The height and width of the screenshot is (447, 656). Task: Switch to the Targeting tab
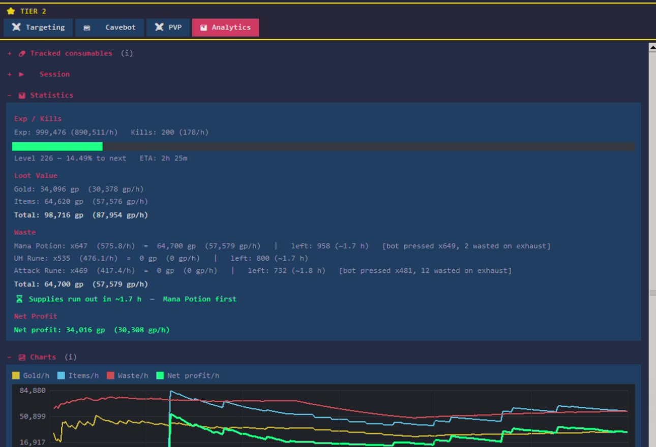[x=38, y=27]
